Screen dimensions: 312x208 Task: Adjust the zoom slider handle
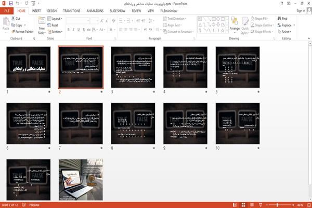(277, 205)
